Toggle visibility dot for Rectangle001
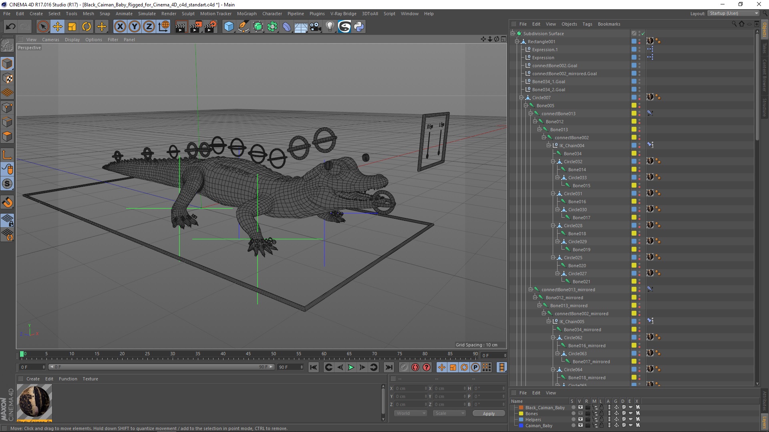The width and height of the screenshot is (769, 432). coord(639,40)
